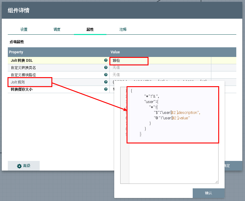Click help icon beside 转换缓存大小

pyautogui.click(x=106, y=89)
